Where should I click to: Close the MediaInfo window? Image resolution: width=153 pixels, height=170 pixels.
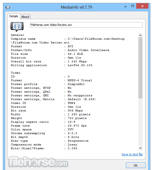pyautogui.click(x=142, y=6)
